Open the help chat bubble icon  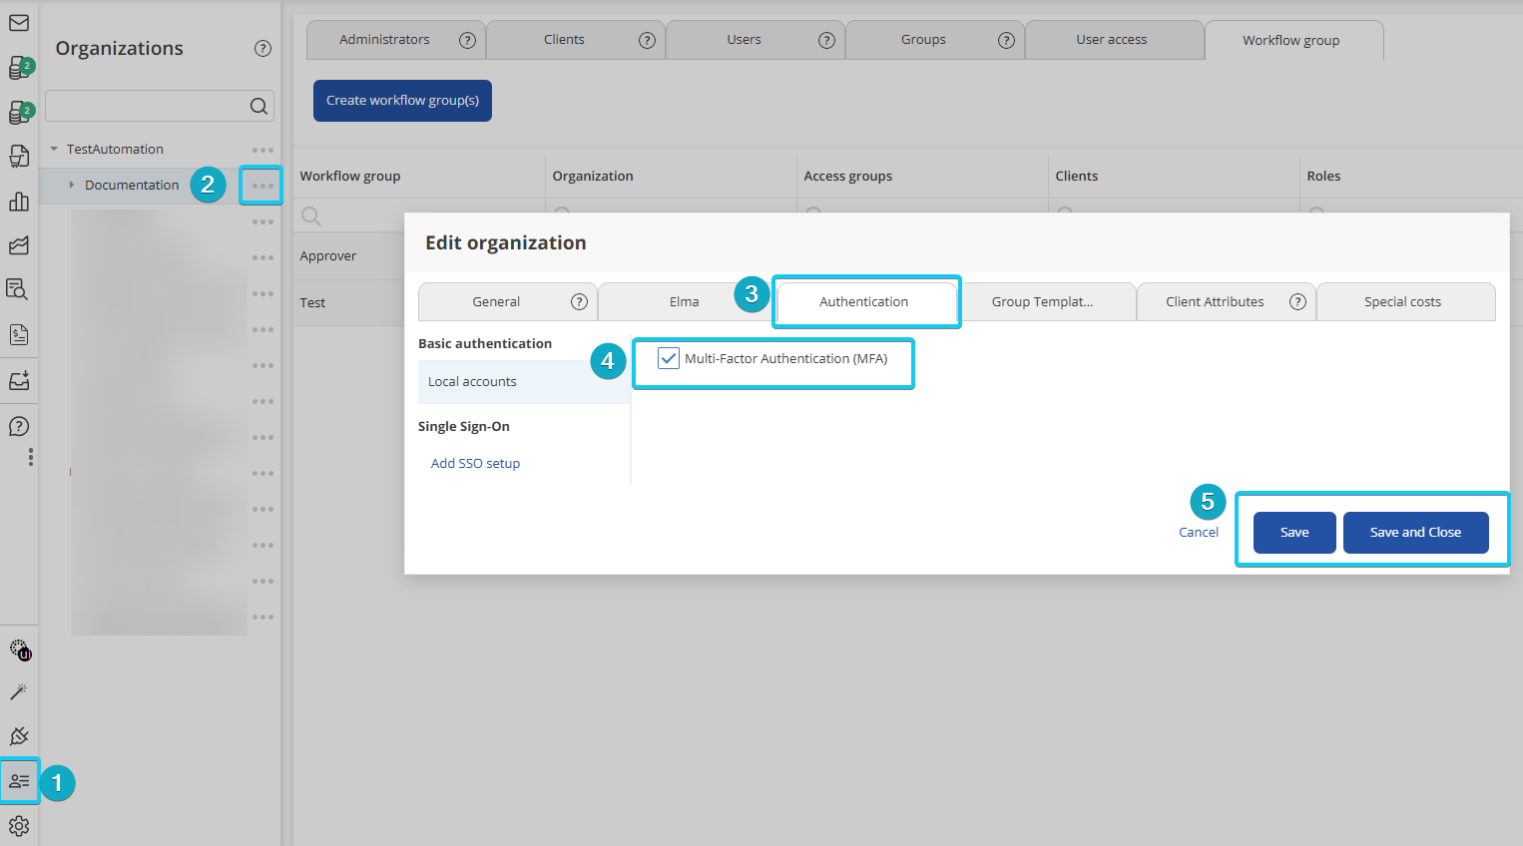point(19,426)
